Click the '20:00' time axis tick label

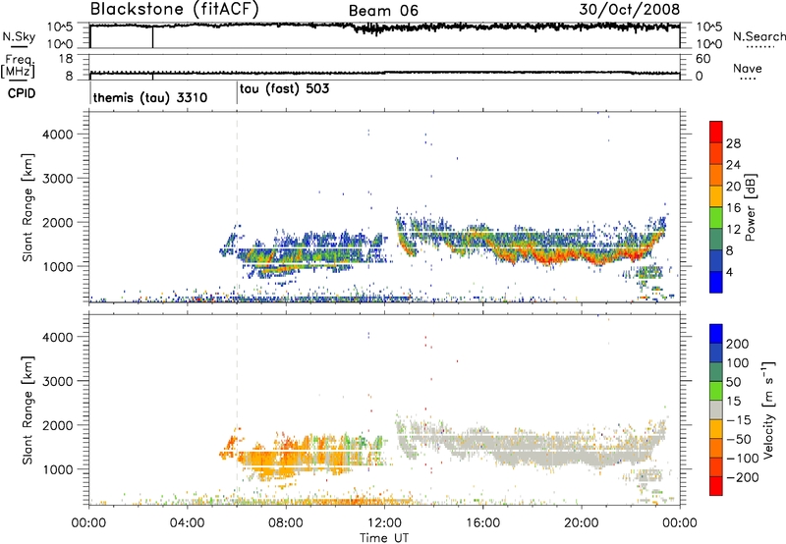(x=581, y=523)
